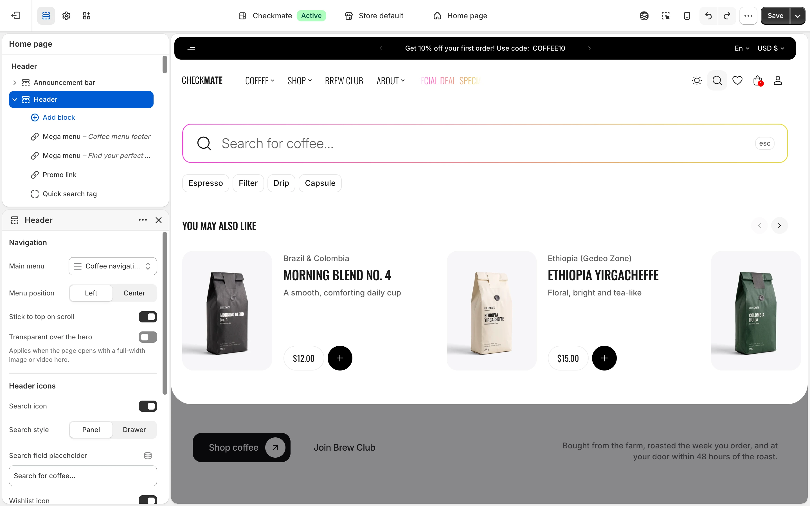Open the Sections panel icon
The image size is (810, 506).
pyautogui.click(x=46, y=16)
